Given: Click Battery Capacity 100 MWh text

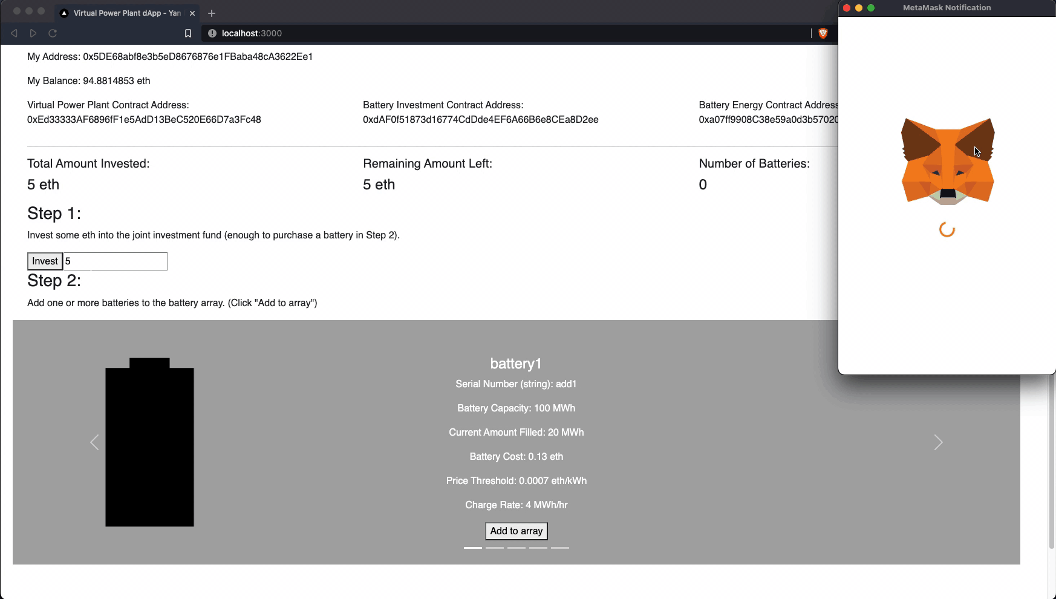Looking at the screenshot, I should 516,408.
